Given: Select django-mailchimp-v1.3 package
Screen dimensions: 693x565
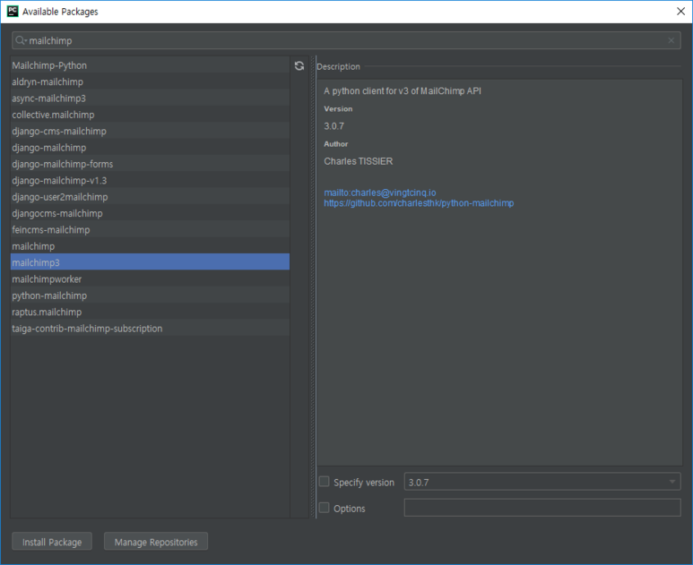Looking at the screenshot, I should coord(150,181).
